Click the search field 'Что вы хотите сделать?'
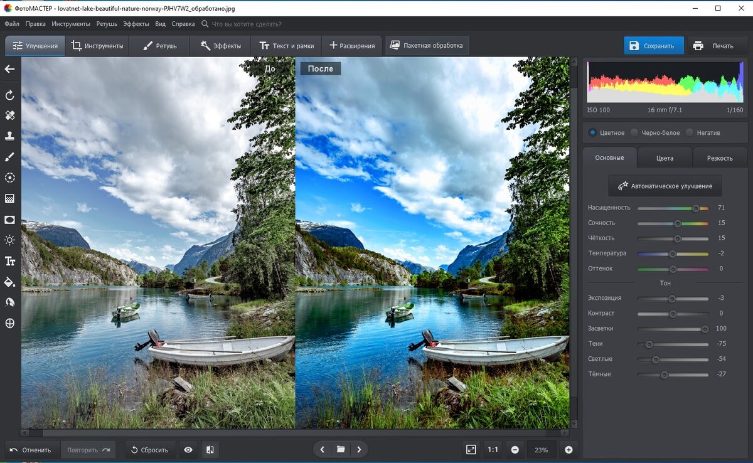 (246, 24)
